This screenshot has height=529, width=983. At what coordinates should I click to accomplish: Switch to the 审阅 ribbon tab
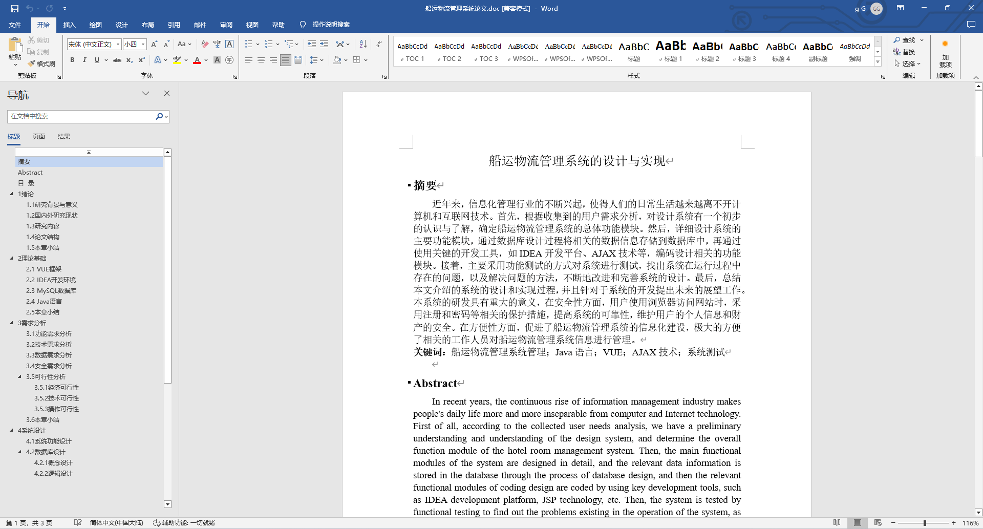226,25
